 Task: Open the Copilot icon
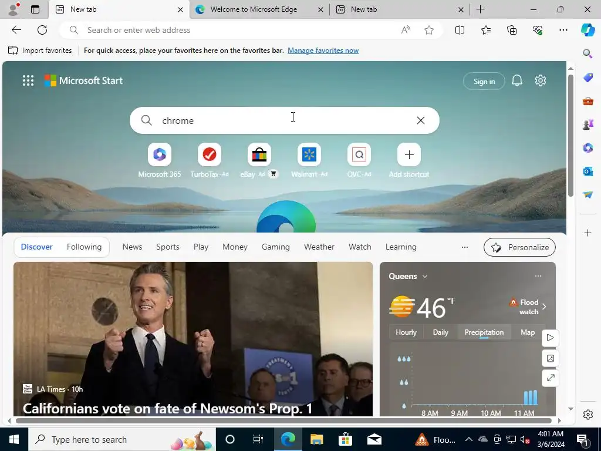[588, 30]
